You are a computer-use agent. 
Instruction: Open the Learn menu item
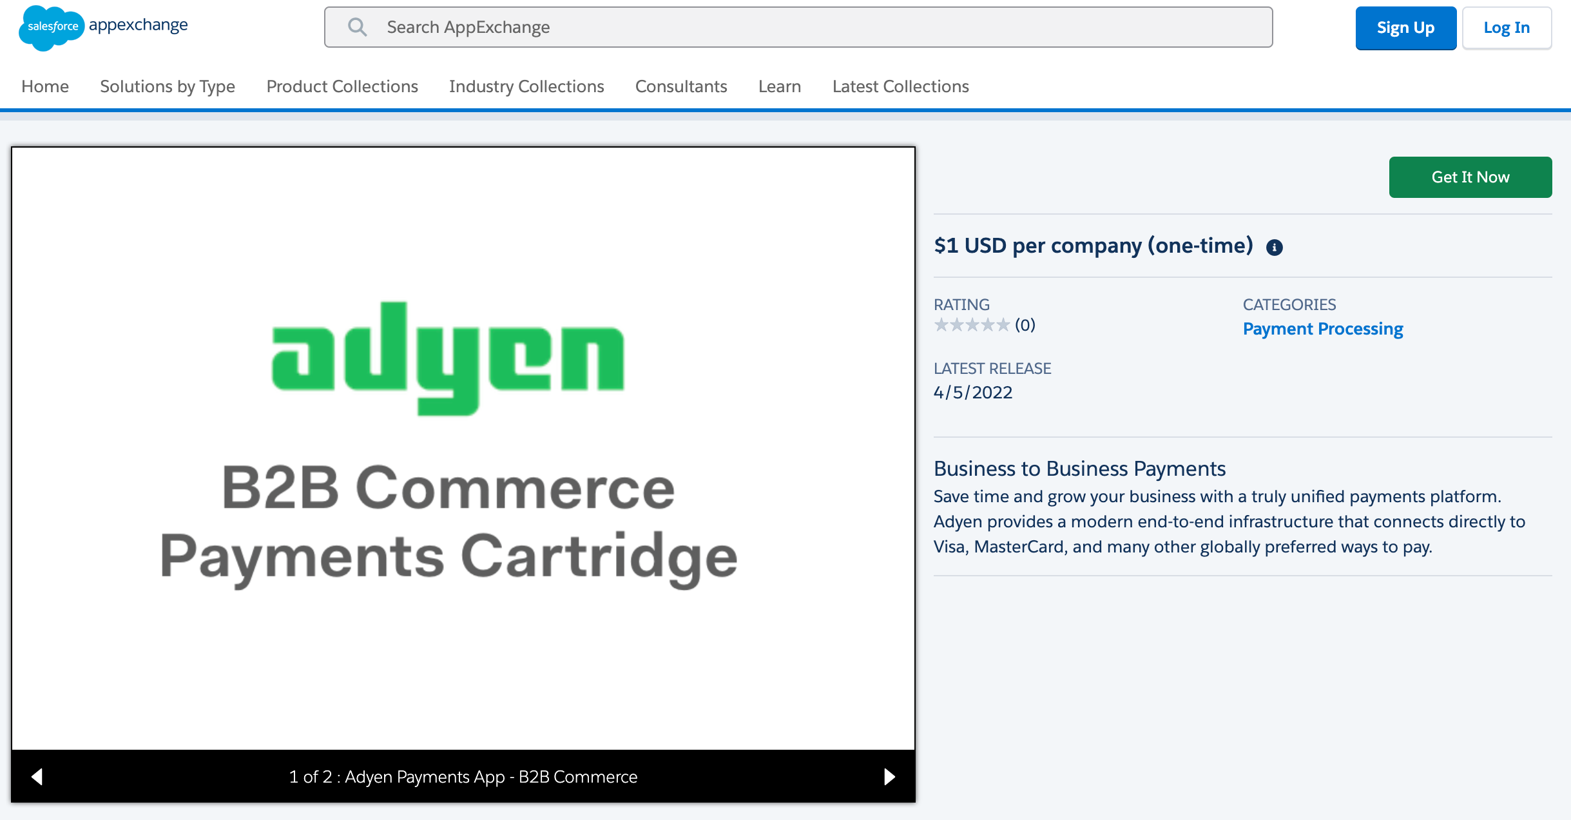pos(780,86)
